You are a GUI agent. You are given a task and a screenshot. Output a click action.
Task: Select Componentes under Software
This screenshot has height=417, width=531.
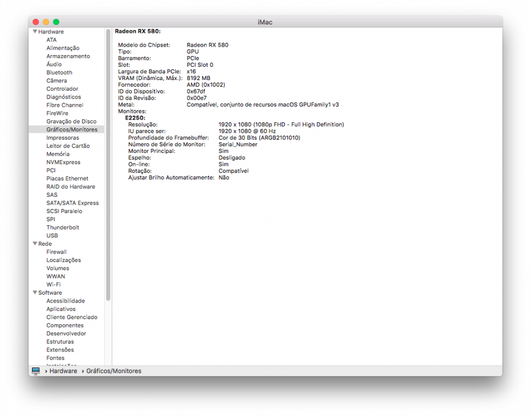(x=65, y=325)
